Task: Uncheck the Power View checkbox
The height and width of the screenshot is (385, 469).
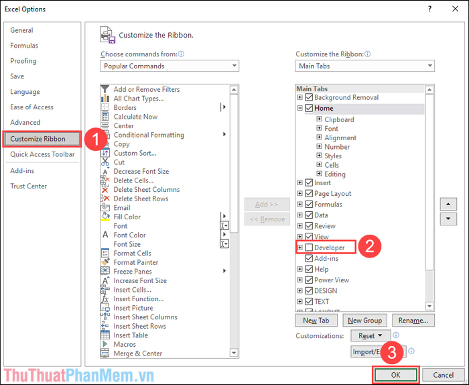Action: point(310,280)
